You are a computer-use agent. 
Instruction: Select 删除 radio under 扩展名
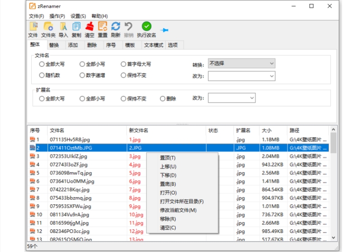coord(163,99)
